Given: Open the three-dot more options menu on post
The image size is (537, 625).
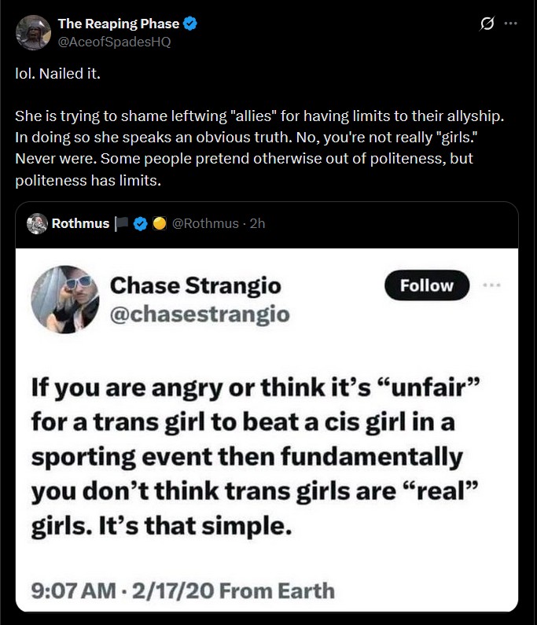Looking at the screenshot, I should point(511,24).
